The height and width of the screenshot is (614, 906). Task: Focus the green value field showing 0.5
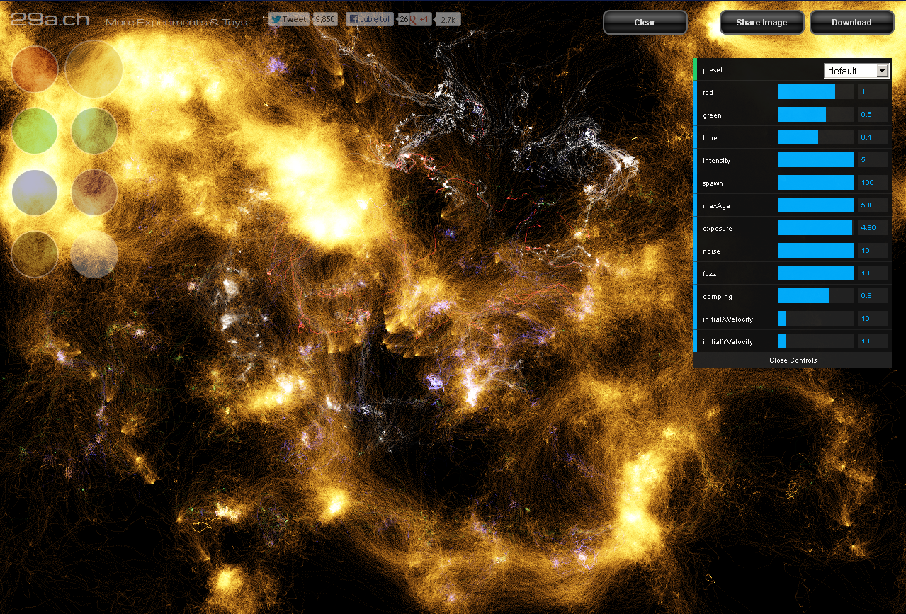873,115
